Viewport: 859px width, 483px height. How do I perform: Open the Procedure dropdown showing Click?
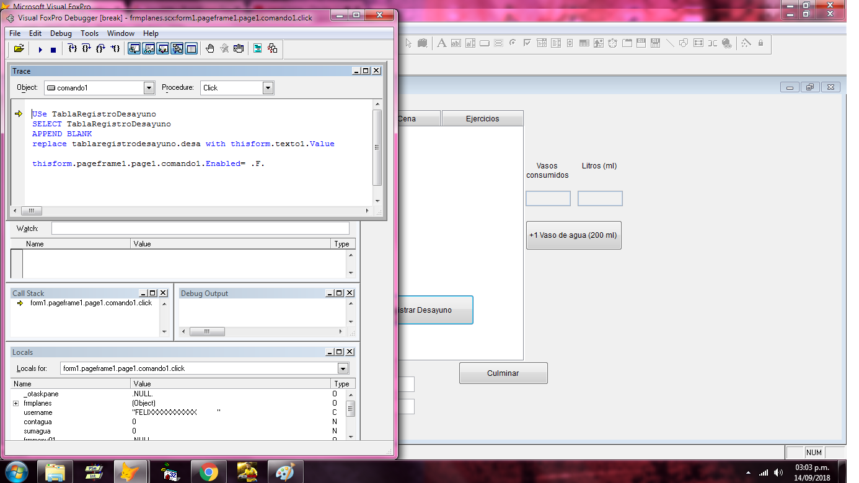click(x=268, y=88)
